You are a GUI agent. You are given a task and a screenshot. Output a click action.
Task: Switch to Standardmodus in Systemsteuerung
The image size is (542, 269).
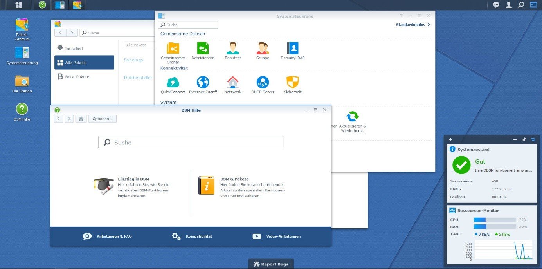[x=413, y=25]
